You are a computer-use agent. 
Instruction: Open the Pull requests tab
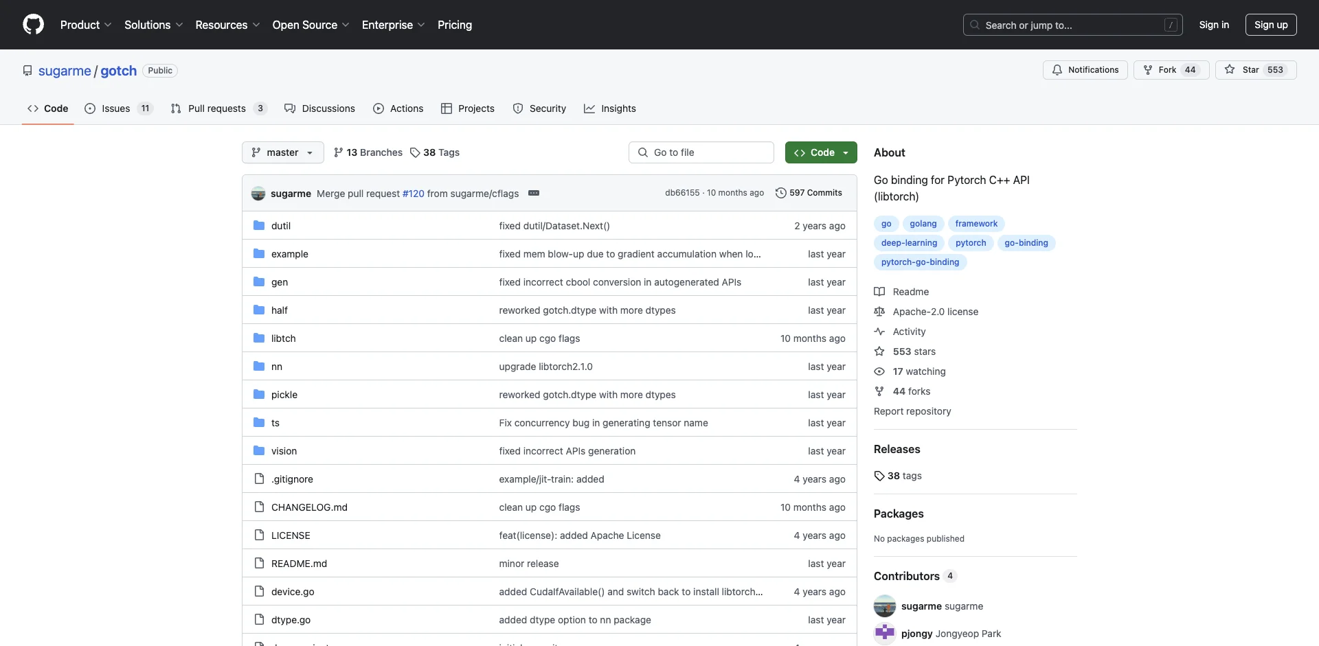coord(218,108)
